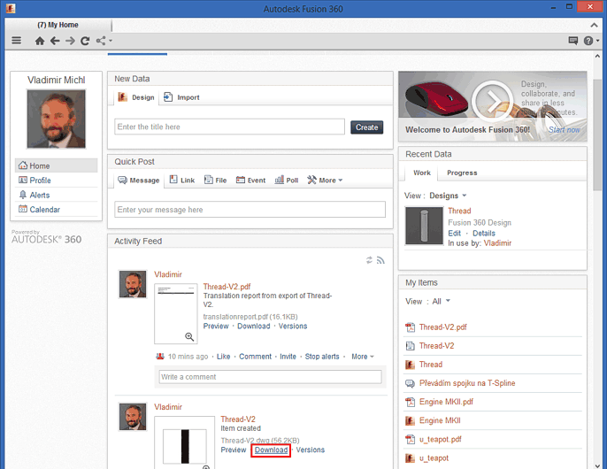Open Převádím spojku na T-Spline item
Viewport: 607px width, 469px height.
[467, 383]
